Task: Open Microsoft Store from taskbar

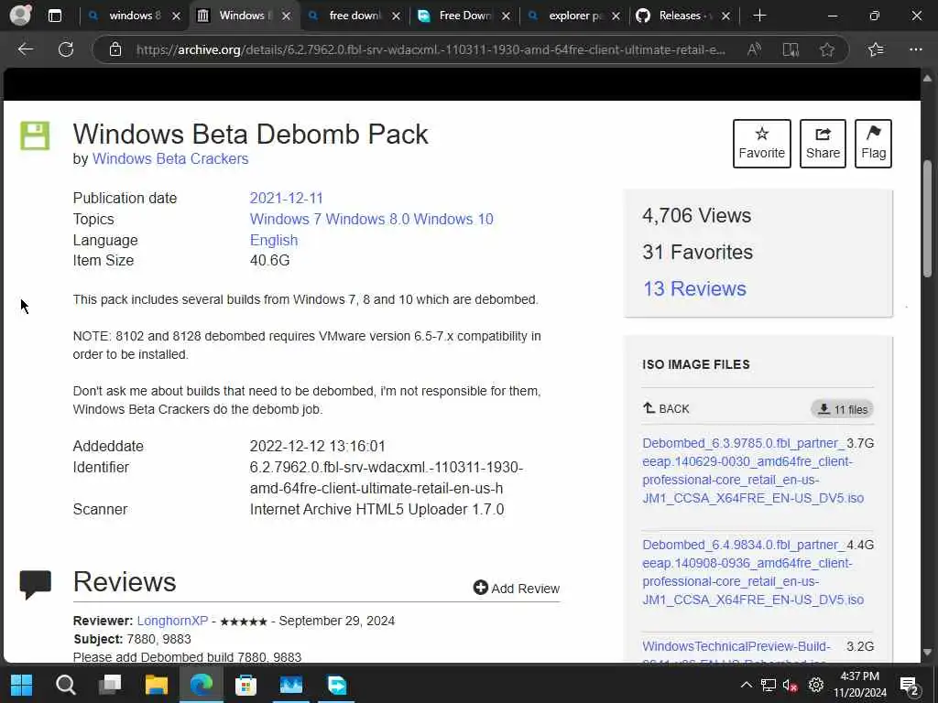Action: tap(245, 685)
